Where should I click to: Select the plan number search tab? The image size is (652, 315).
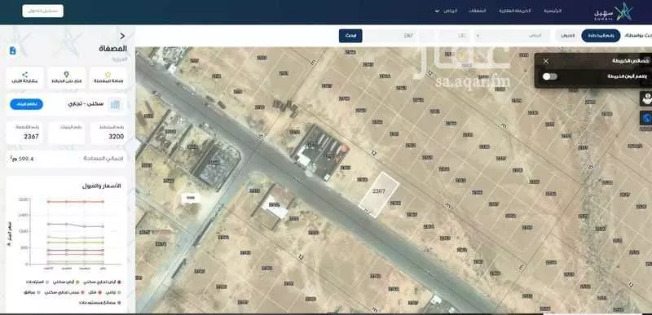[601, 36]
